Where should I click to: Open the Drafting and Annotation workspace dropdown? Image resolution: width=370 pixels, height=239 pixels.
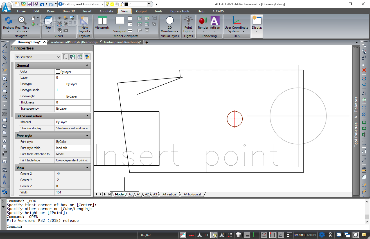tap(103, 4)
